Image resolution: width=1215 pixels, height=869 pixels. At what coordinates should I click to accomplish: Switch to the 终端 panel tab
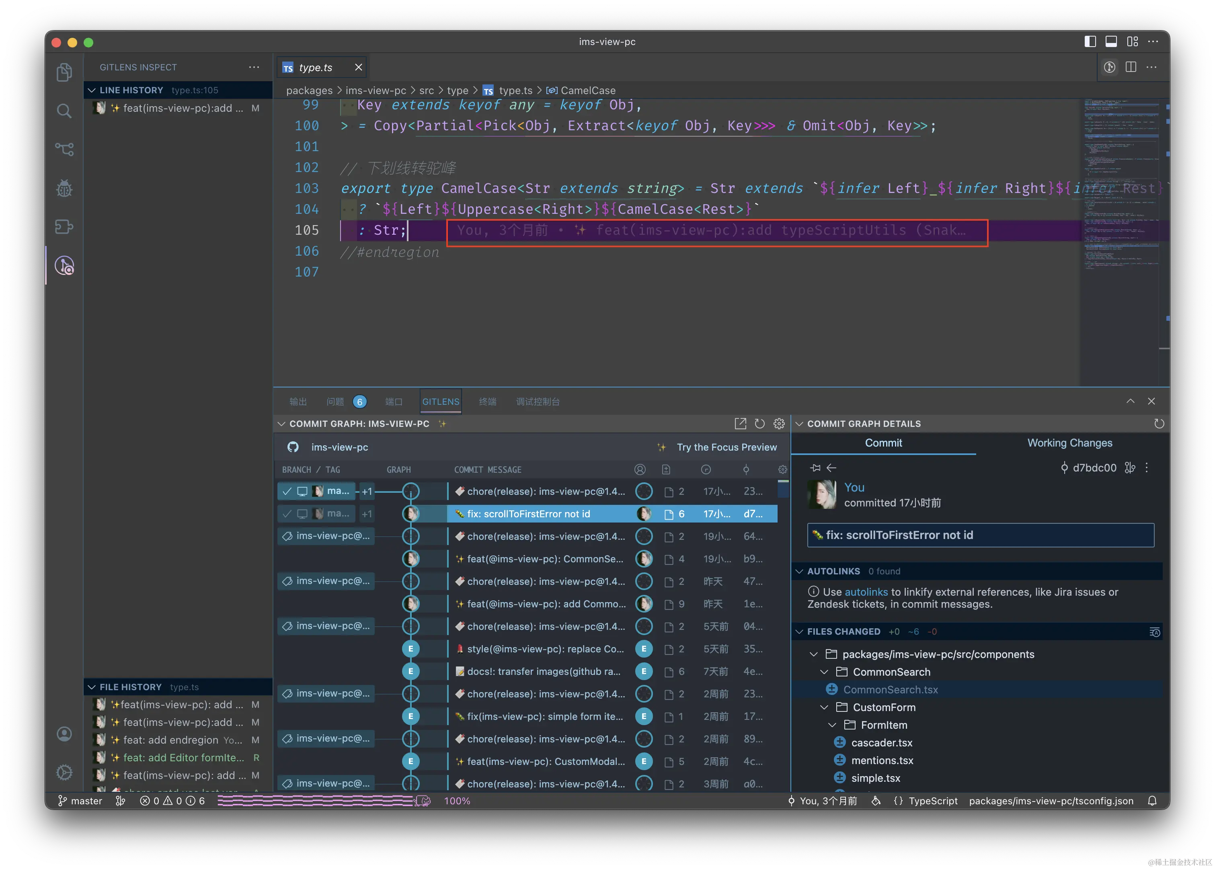coord(487,401)
